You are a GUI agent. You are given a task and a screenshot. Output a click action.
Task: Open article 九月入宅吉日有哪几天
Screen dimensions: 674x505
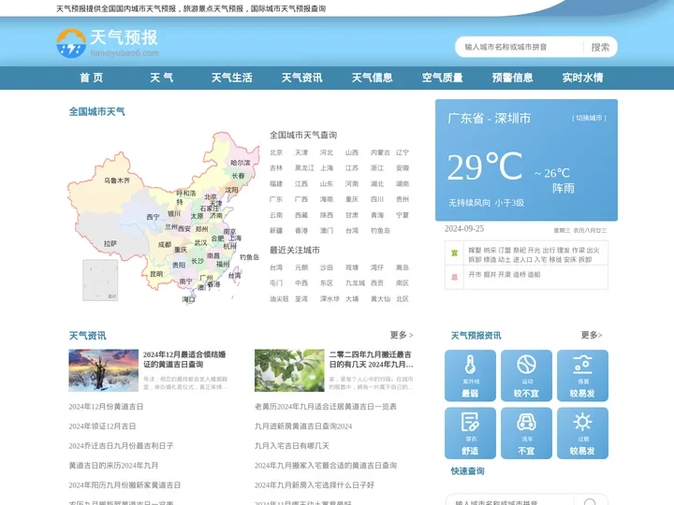[292, 446]
